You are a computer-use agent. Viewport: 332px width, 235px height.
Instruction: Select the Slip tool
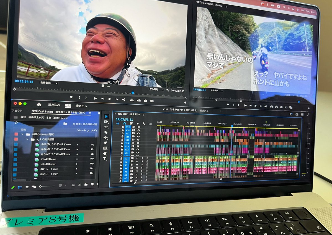point(105,138)
